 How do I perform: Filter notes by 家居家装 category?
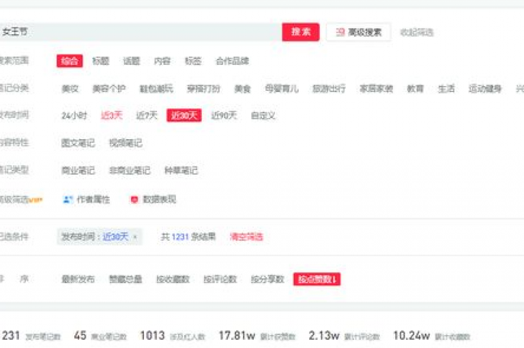coord(377,89)
